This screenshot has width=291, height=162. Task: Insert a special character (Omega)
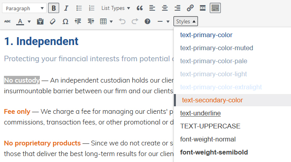point(65,21)
